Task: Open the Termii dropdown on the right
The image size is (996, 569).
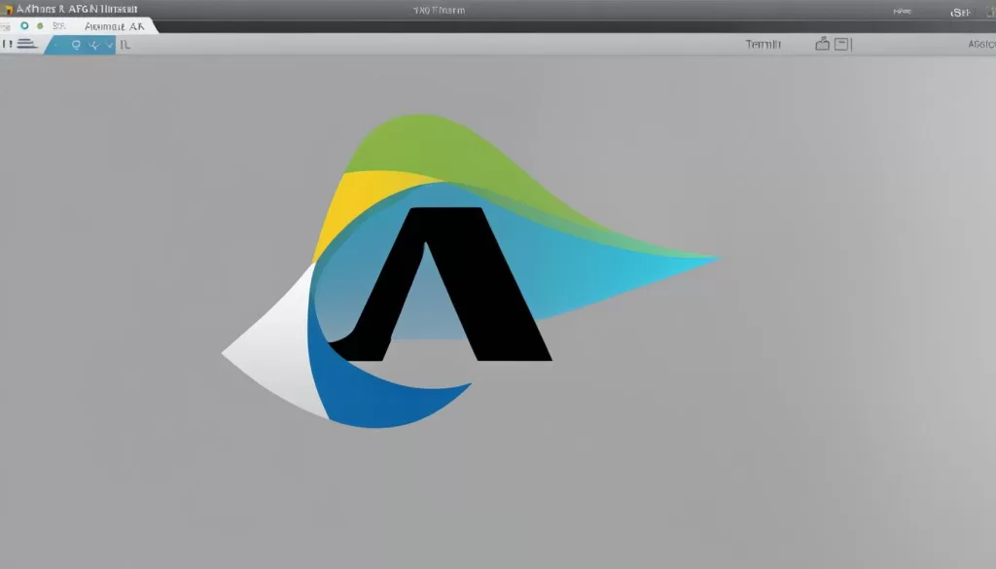Action: (x=762, y=43)
